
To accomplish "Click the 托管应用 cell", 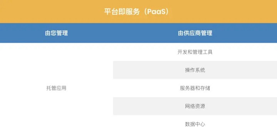I will [56, 88].
